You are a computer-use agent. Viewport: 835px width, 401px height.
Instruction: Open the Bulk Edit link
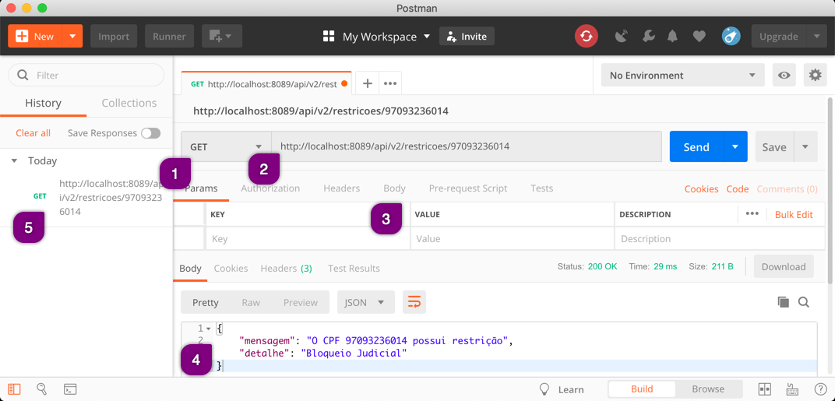coord(794,215)
